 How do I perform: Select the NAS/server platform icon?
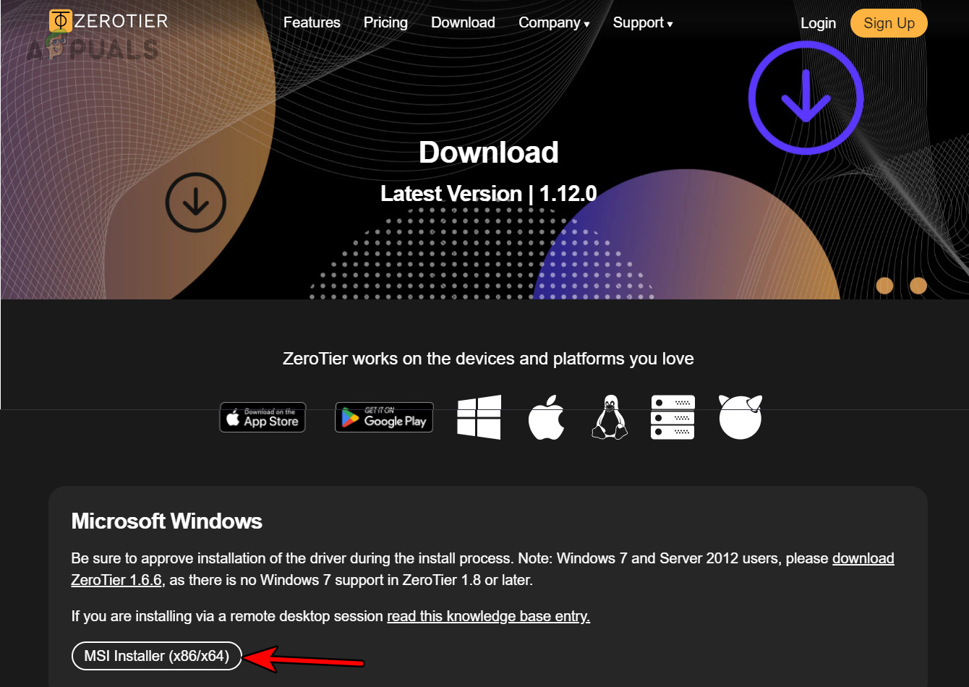(672, 417)
